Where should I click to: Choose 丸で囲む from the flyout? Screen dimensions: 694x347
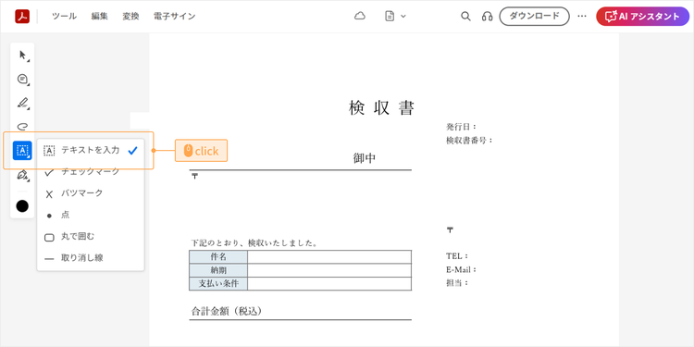[91, 236]
